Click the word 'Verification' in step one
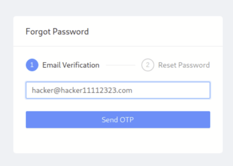Image resolution: width=233 pixels, height=166 pixels. (81, 65)
